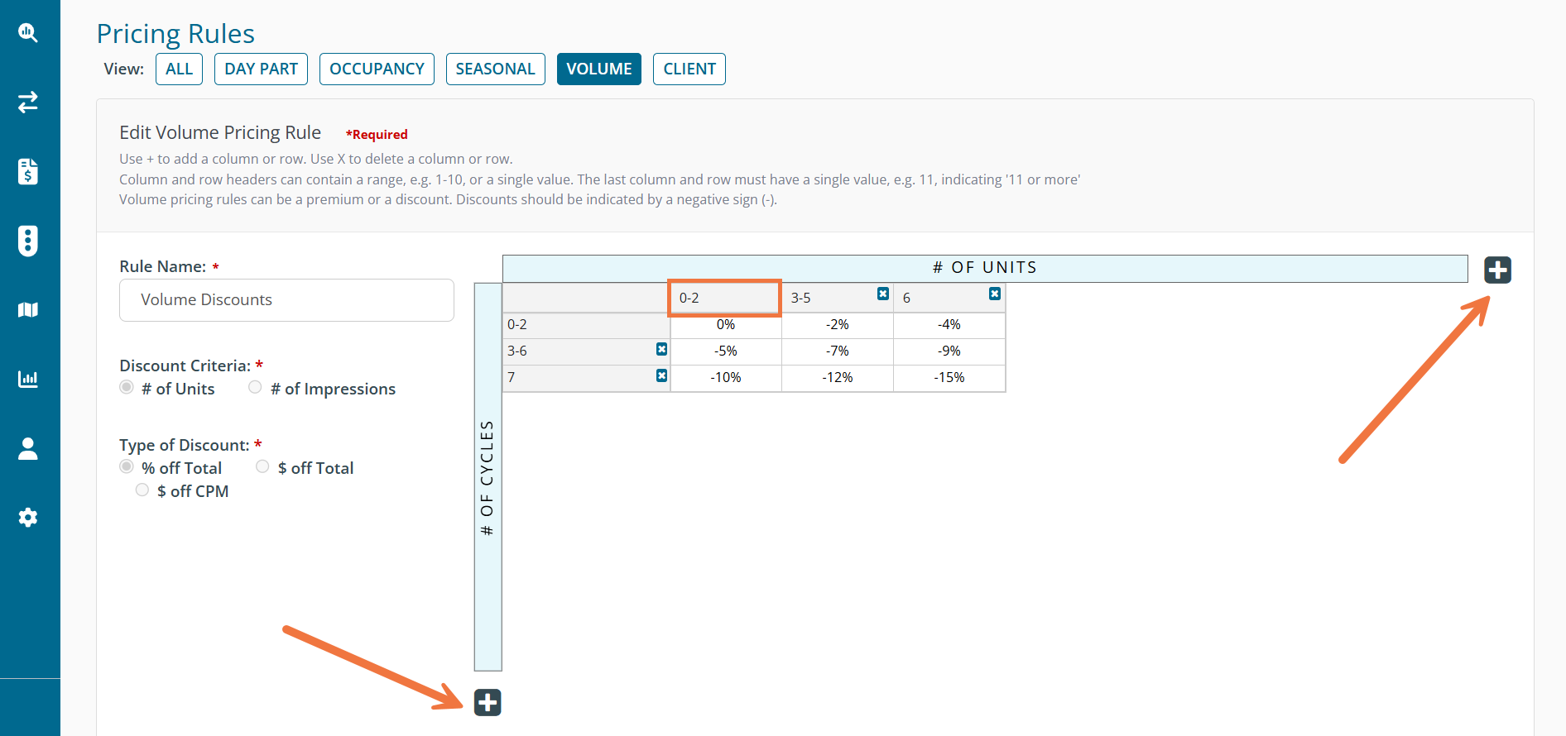Viewport: 1566px width, 736px height.
Task: Open the dollar invoice document icon
Action: click(x=28, y=171)
